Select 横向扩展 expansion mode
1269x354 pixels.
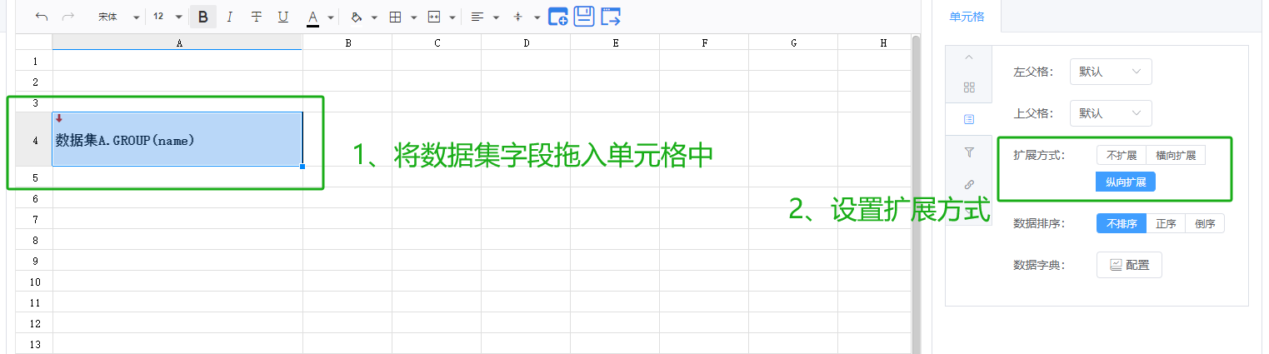(1176, 156)
